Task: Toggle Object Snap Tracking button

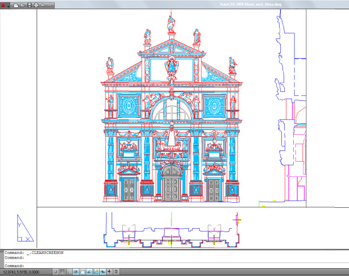Action: tap(90, 272)
